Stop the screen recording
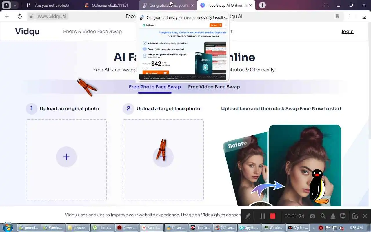This screenshot has height=232, width=371. (x=272, y=216)
